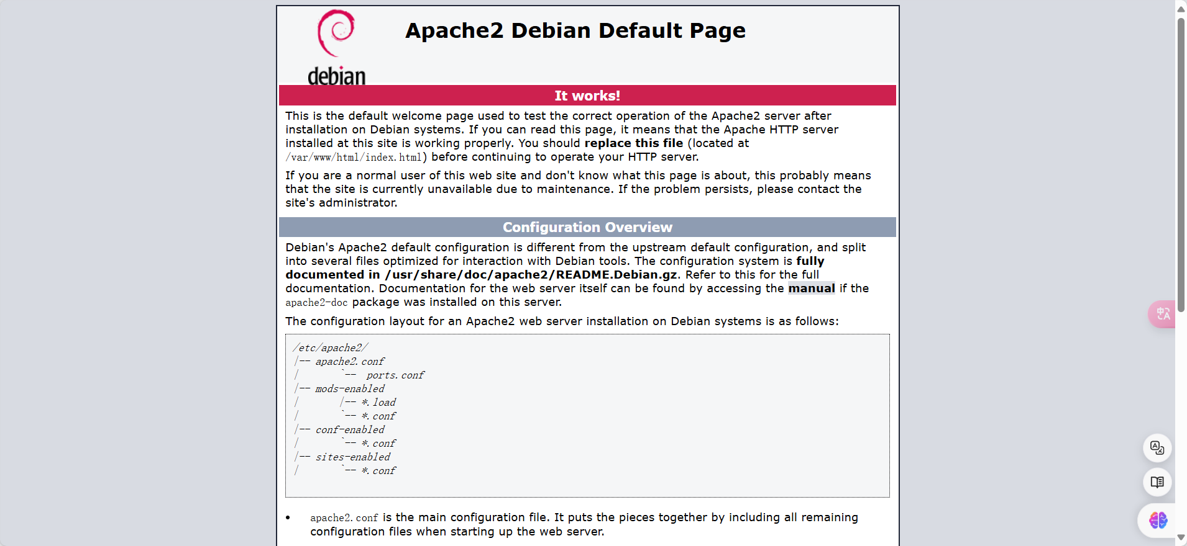This screenshot has width=1187, height=546.
Task: Open the highlighted manual link
Action: tap(812, 289)
